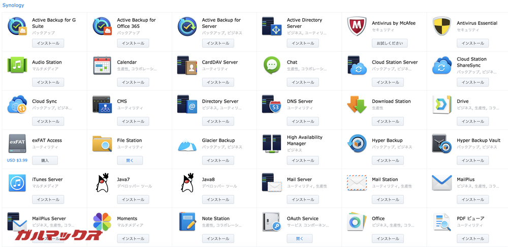Select the Java8 package icon

click(x=187, y=183)
